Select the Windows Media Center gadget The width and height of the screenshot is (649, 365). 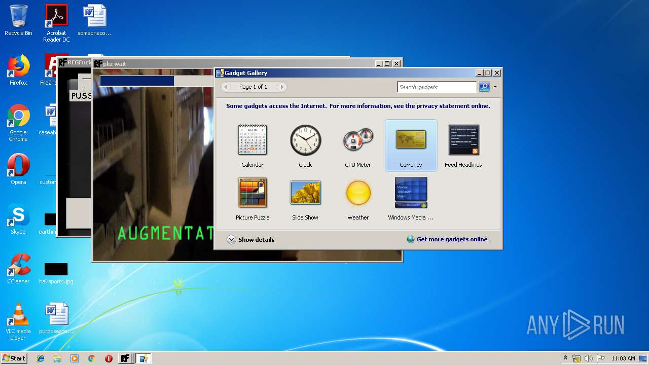point(411,198)
